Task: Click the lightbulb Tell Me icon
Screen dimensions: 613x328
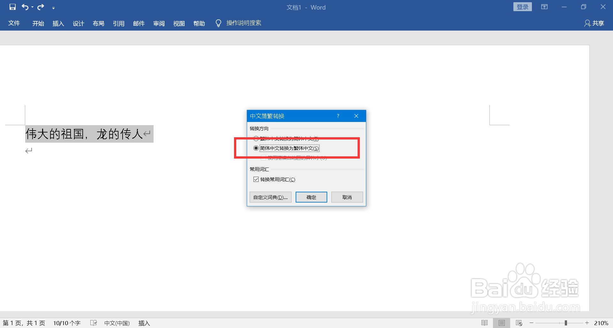Action: point(218,23)
